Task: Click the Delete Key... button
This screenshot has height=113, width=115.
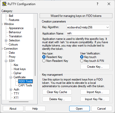Action: (x=57, y=99)
